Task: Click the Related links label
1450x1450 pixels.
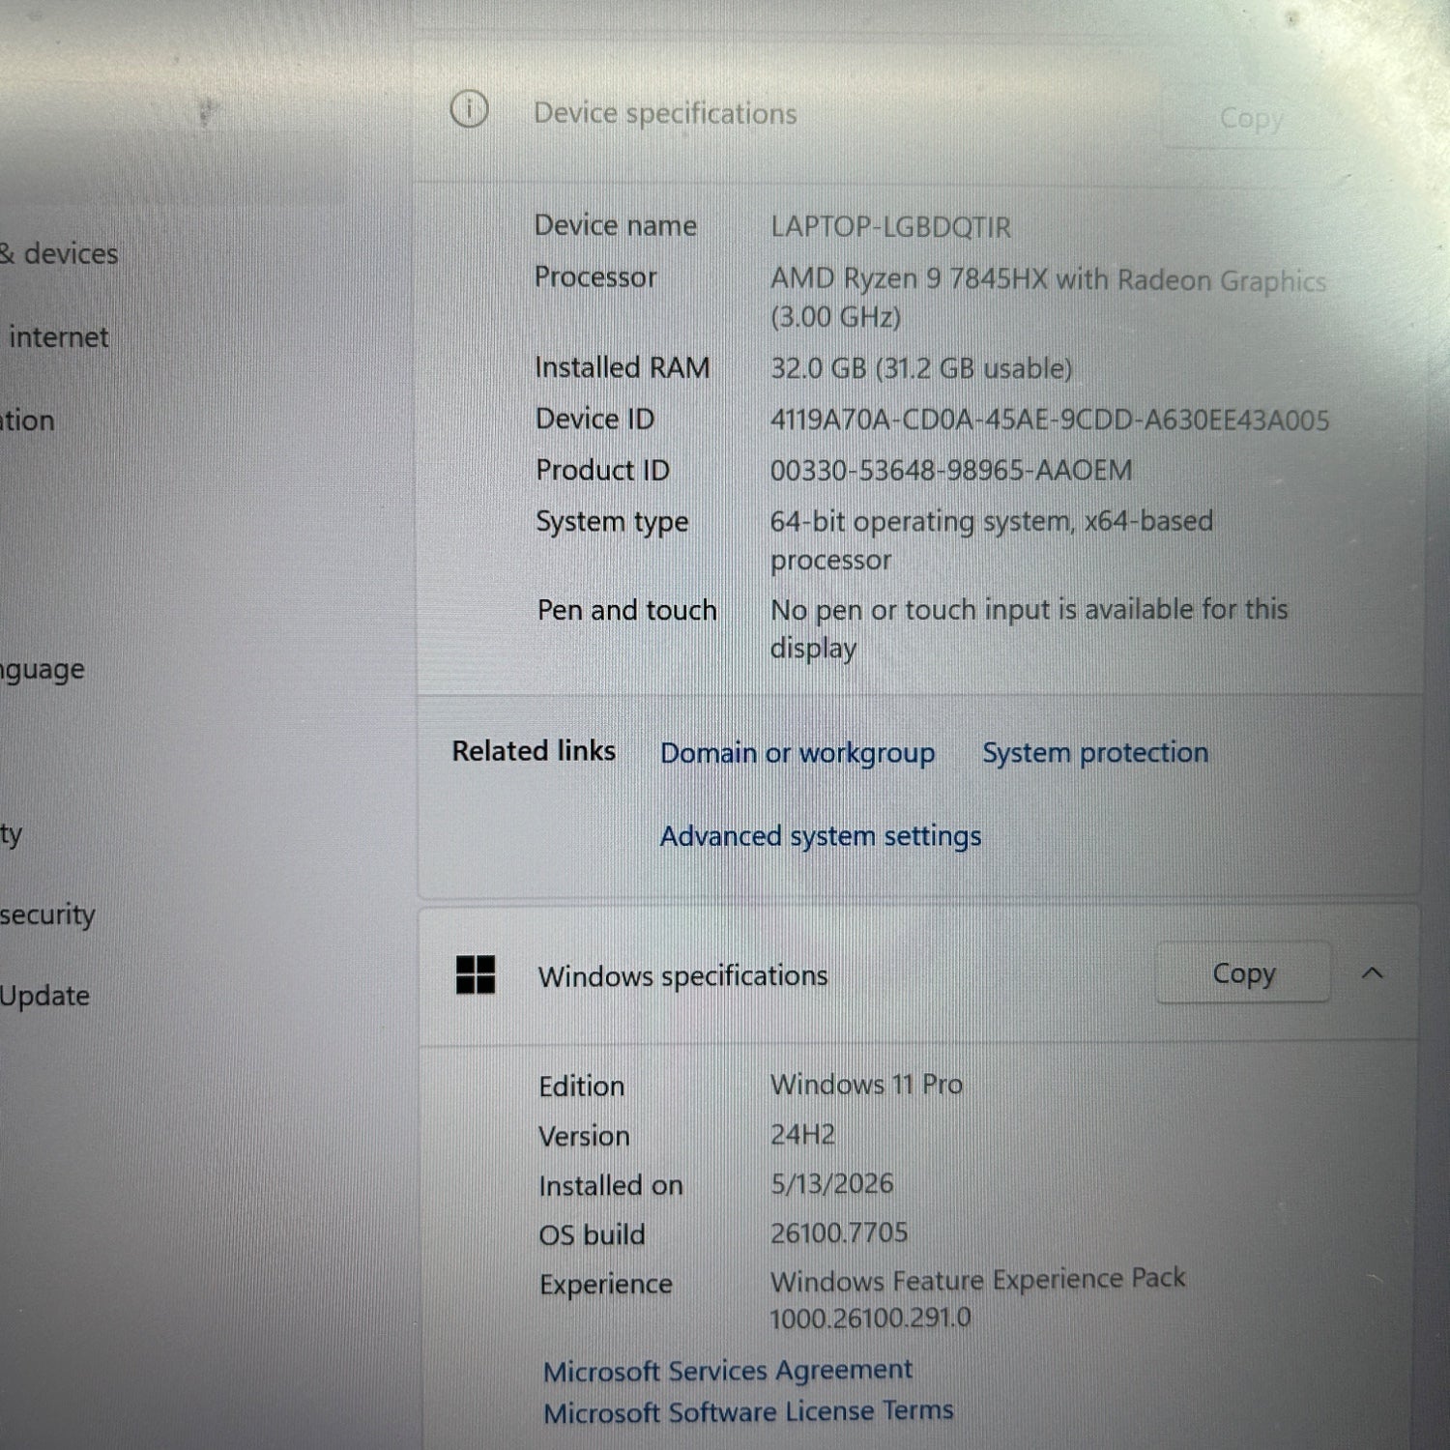Action: (534, 751)
